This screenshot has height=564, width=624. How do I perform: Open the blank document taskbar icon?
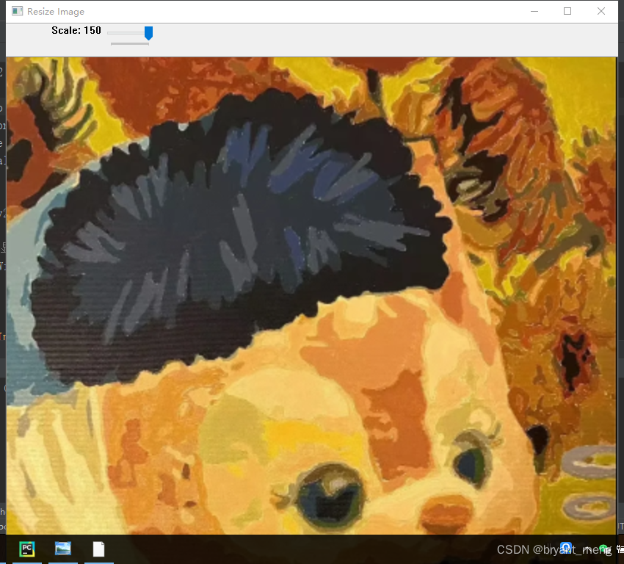(x=98, y=549)
